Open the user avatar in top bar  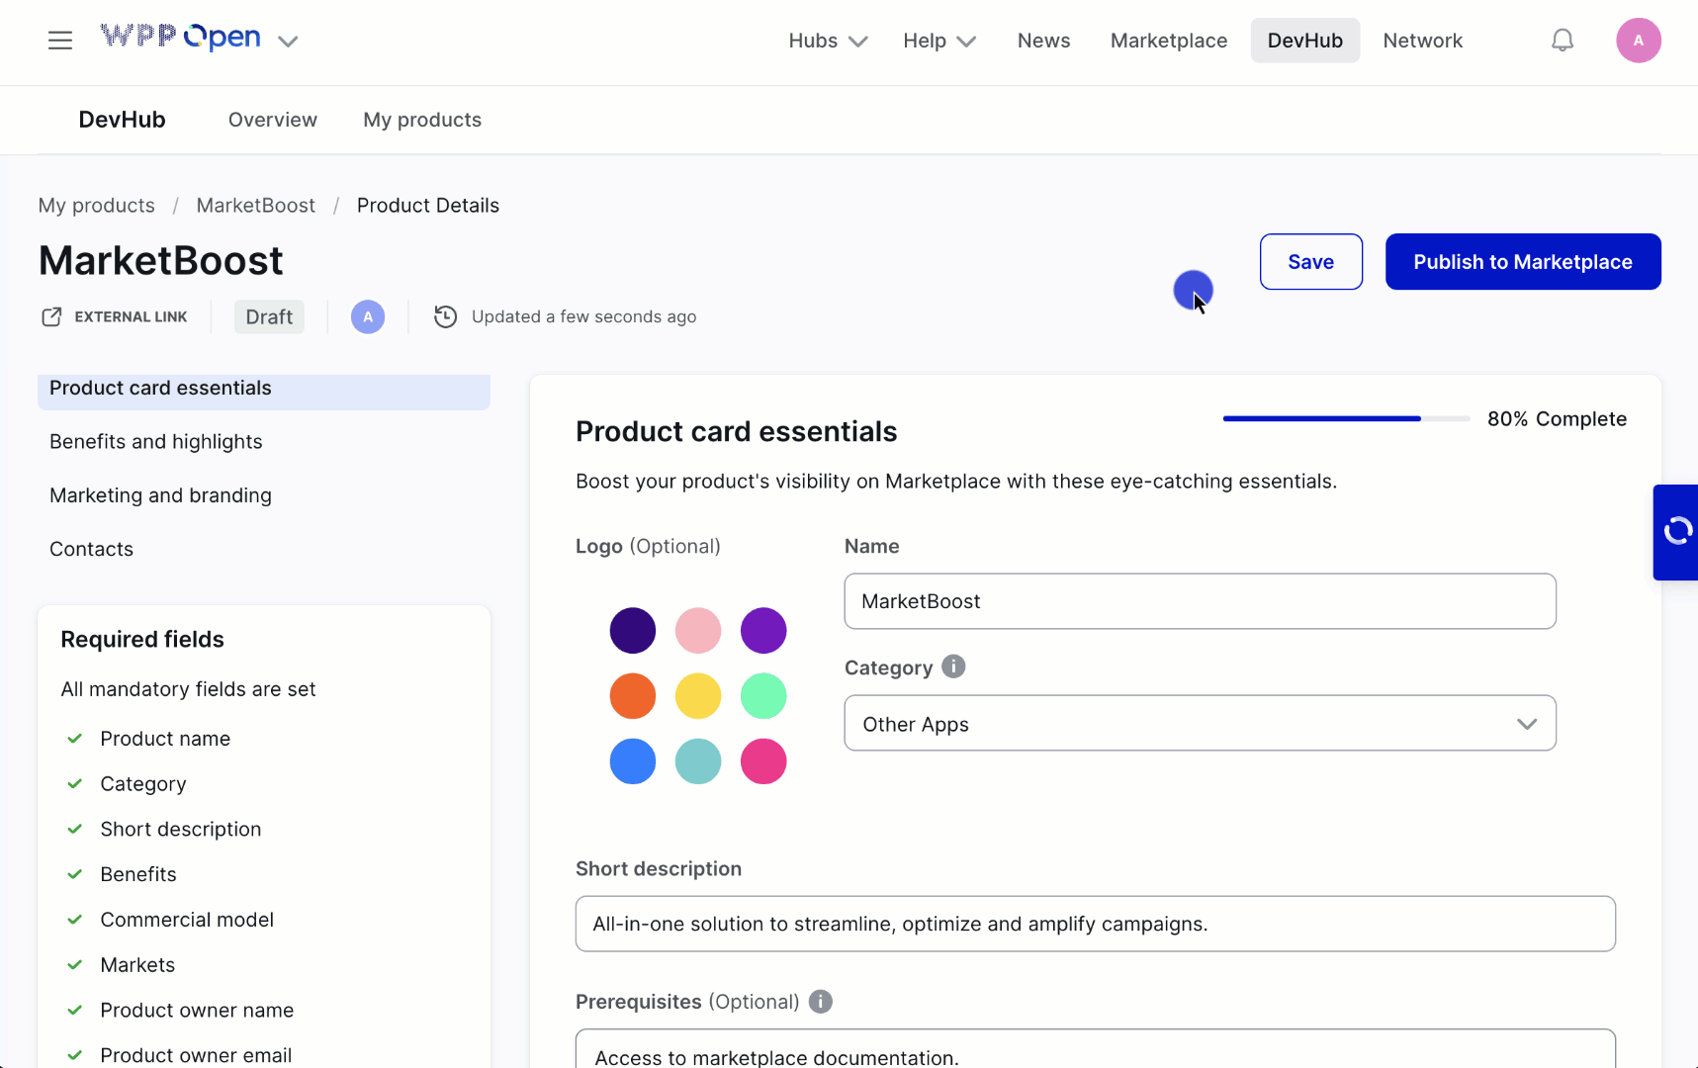click(x=1638, y=41)
